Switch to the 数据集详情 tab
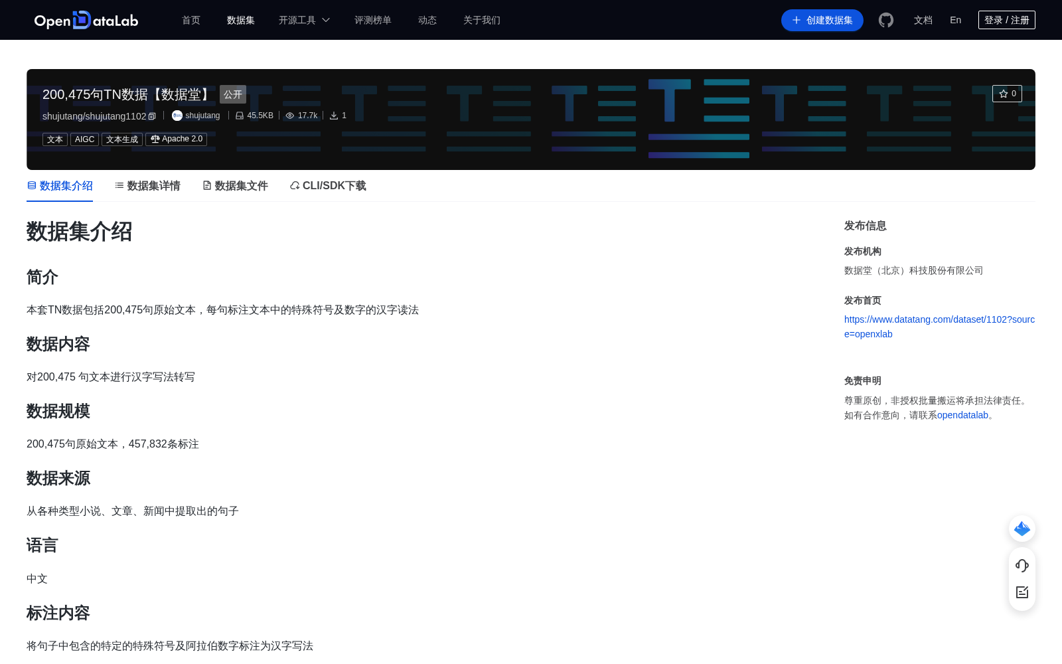Screen dimensions: 1062x664 [147, 186]
